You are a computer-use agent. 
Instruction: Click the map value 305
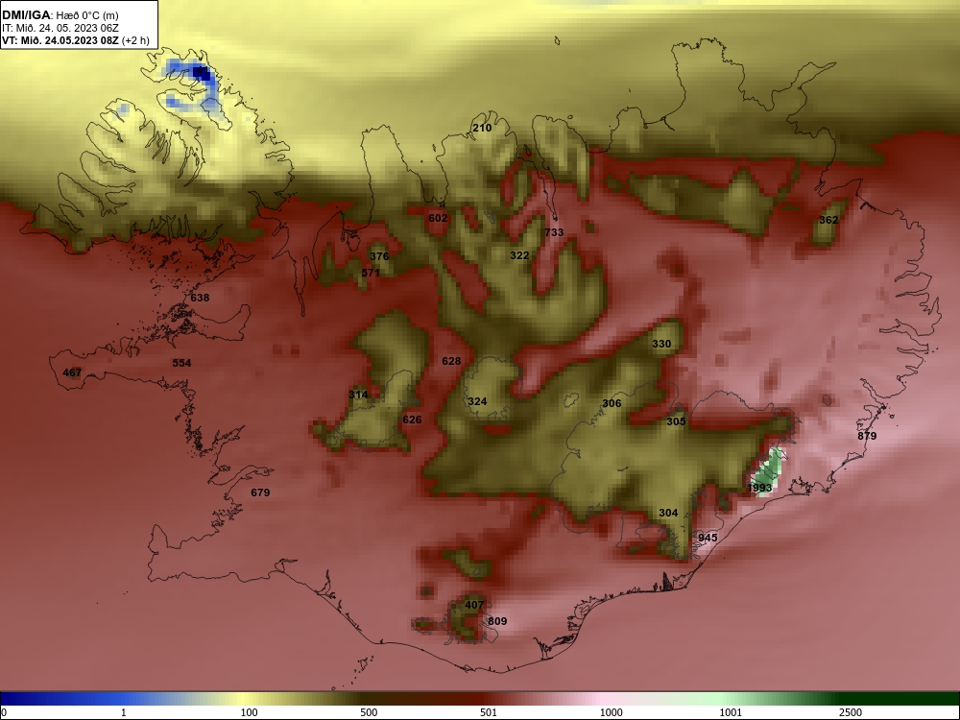tap(676, 421)
